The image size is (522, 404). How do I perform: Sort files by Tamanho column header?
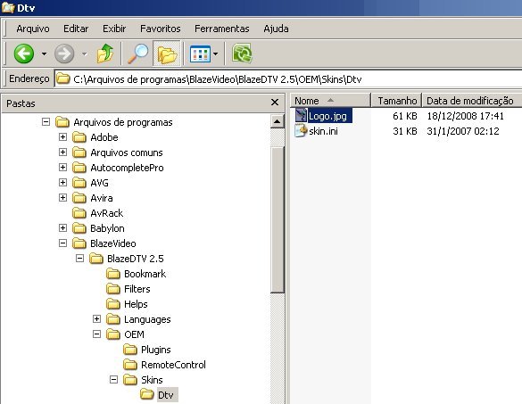pyautogui.click(x=396, y=101)
